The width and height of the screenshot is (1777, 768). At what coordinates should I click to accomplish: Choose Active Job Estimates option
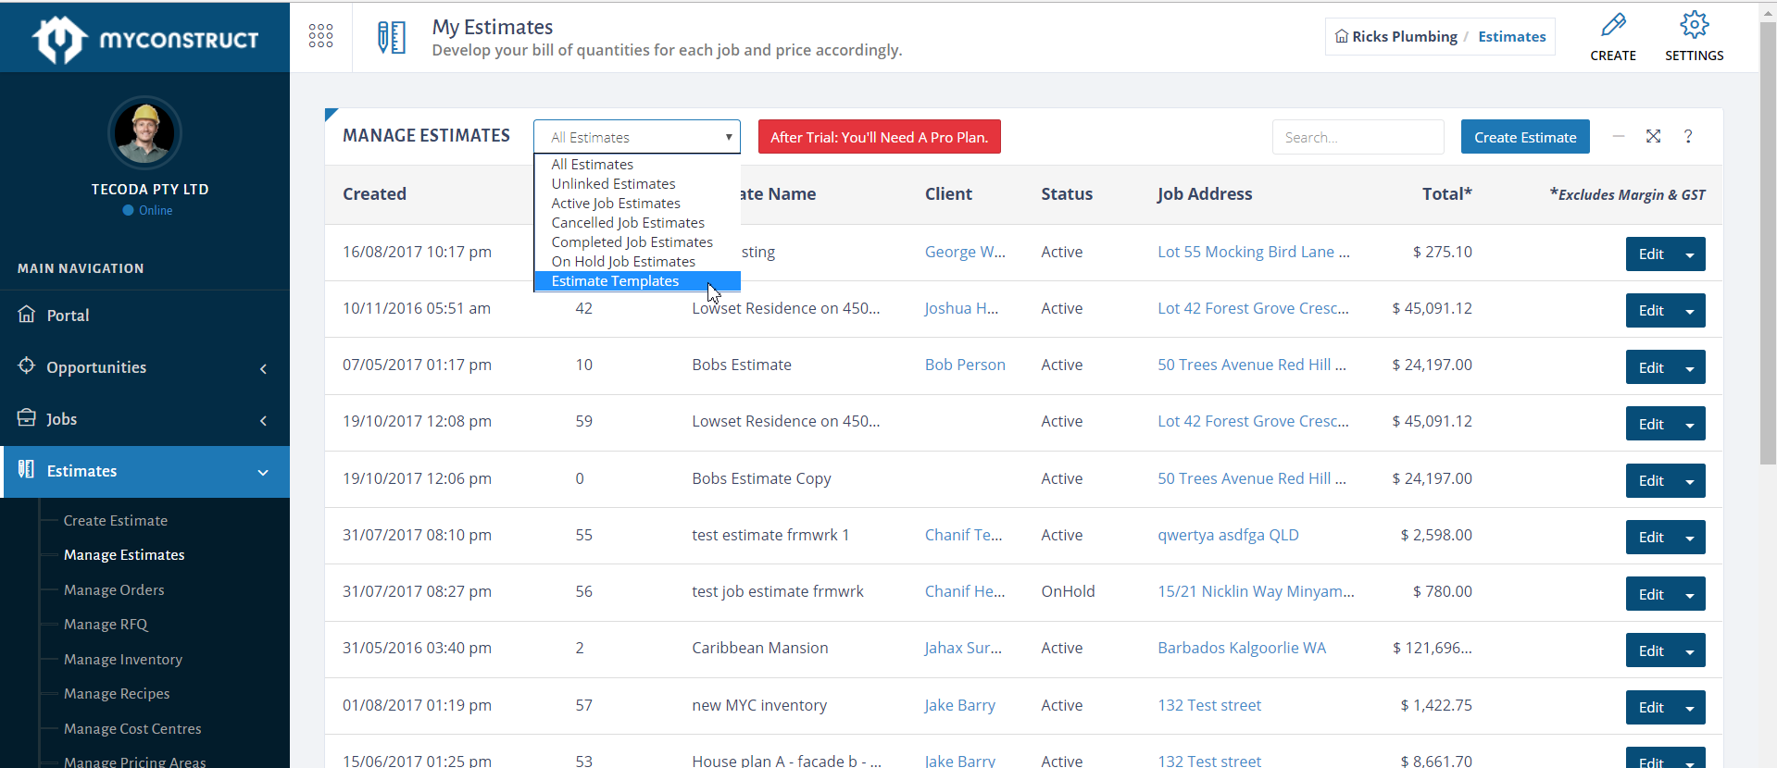click(x=637, y=203)
